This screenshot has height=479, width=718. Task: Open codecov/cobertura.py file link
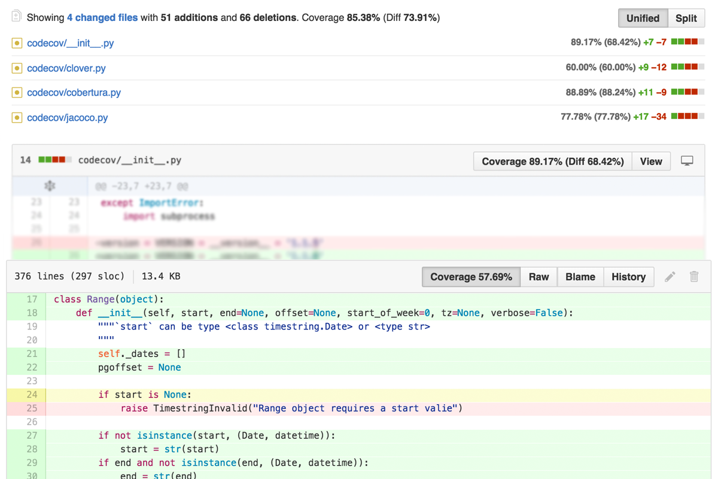[74, 93]
